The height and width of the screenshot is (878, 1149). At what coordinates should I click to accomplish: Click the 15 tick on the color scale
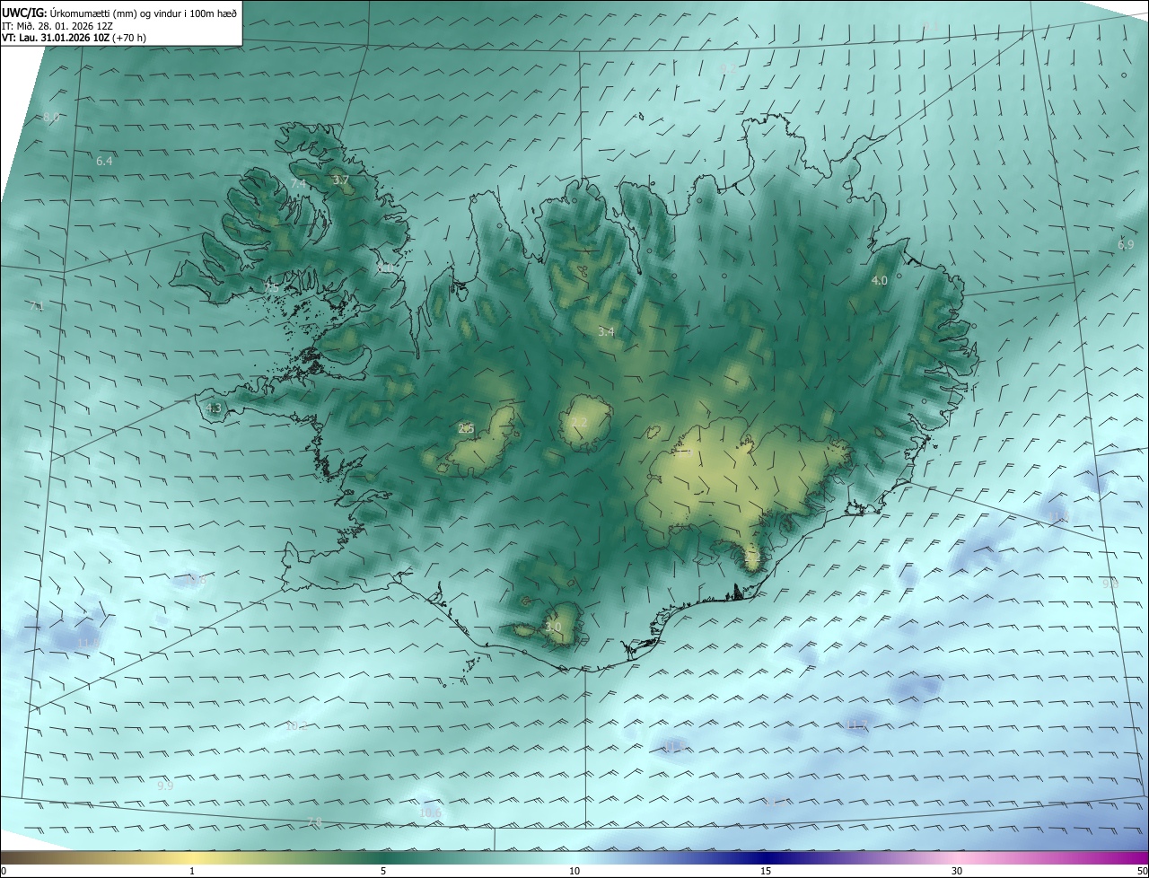point(766,871)
